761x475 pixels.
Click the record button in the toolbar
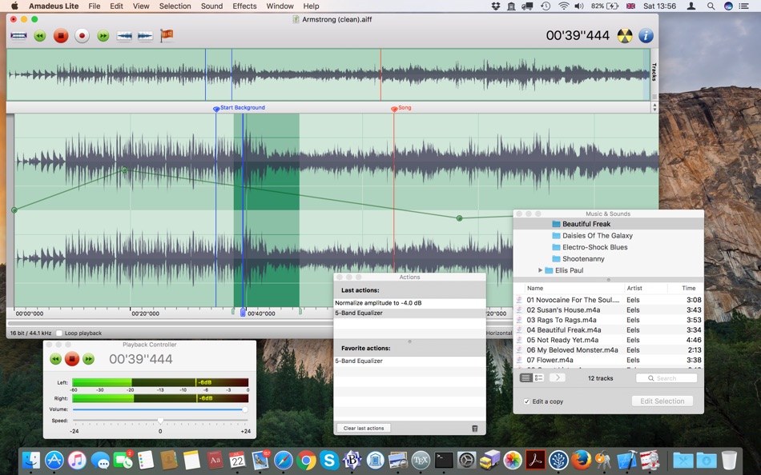pos(81,35)
